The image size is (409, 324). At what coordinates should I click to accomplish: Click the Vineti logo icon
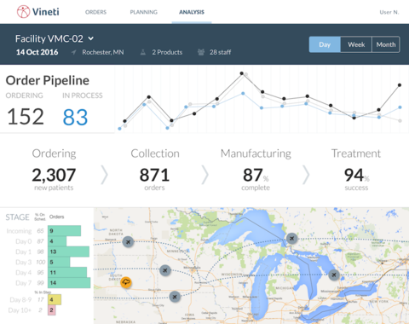tap(23, 12)
